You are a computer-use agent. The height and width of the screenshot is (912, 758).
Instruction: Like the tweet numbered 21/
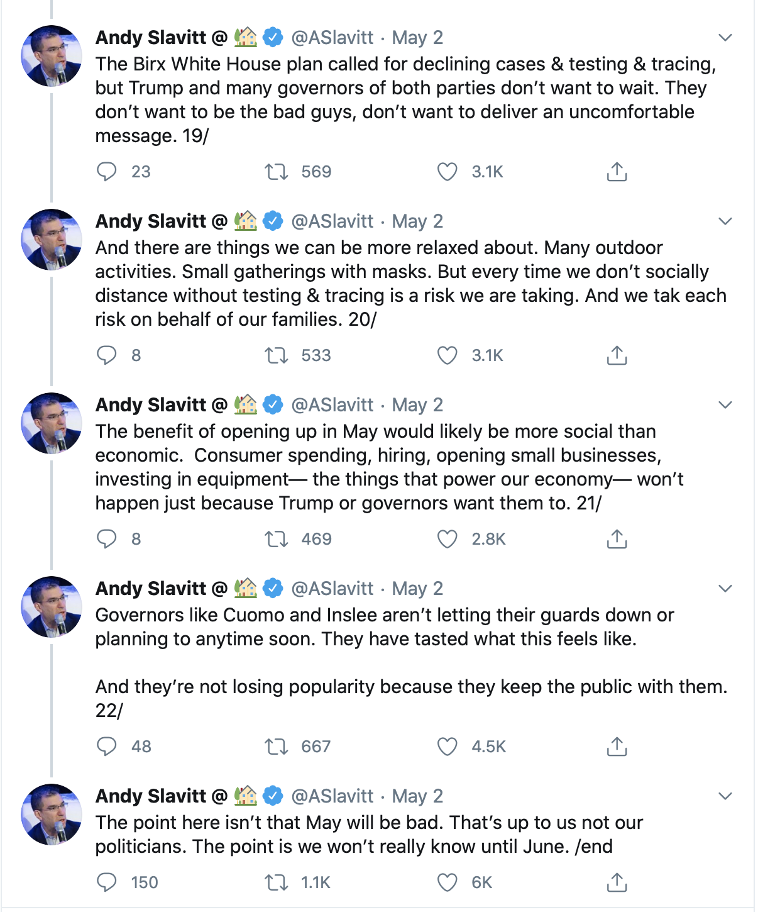(447, 539)
